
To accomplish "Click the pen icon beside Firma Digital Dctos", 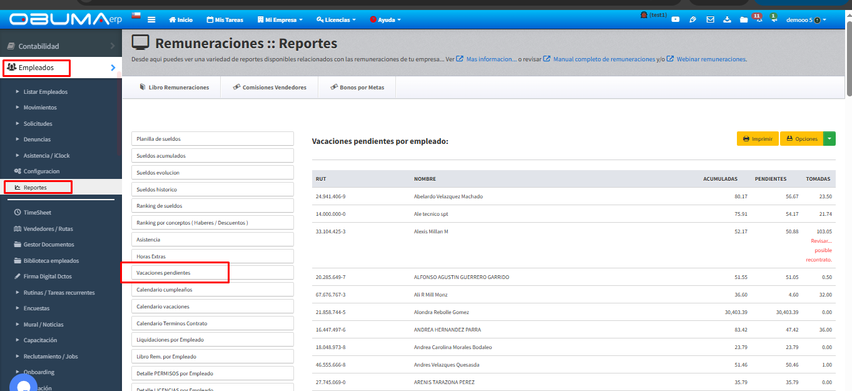I will point(18,277).
